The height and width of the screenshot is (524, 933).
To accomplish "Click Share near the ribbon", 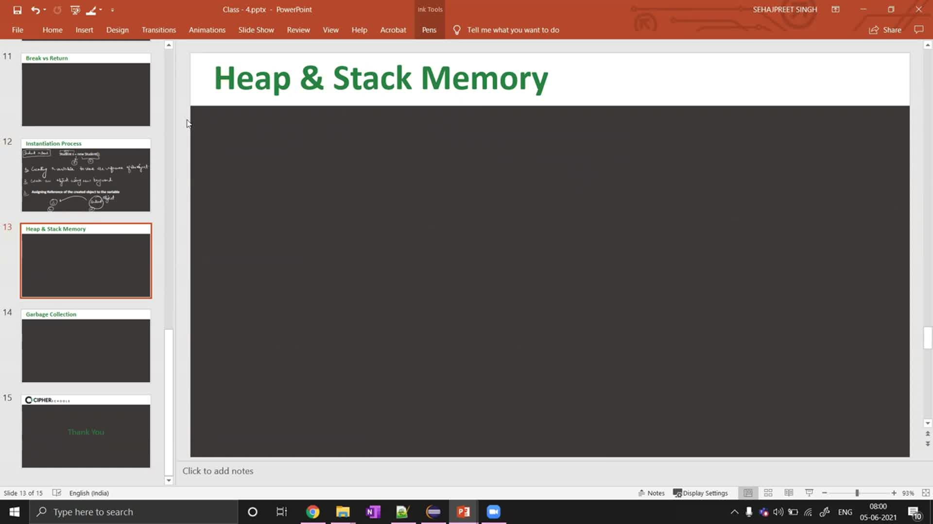I will pos(885,30).
